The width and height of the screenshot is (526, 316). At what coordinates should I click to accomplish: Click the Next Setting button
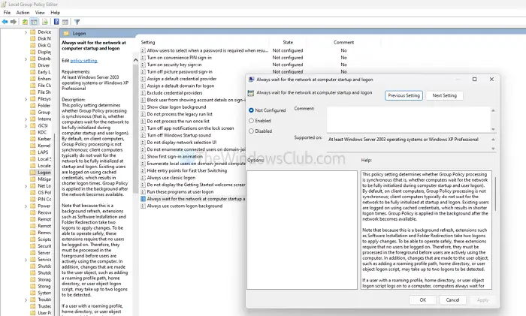pyautogui.click(x=445, y=95)
